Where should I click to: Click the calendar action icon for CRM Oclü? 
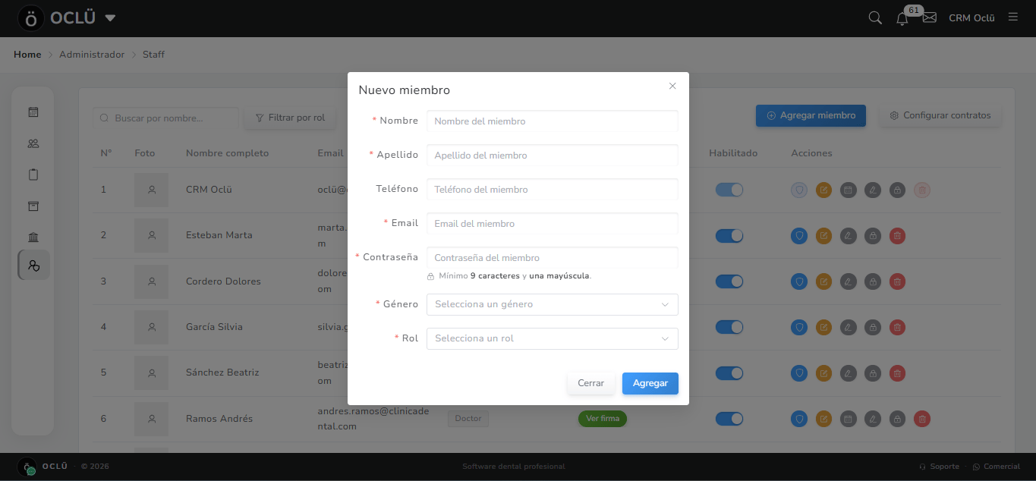pos(849,190)
